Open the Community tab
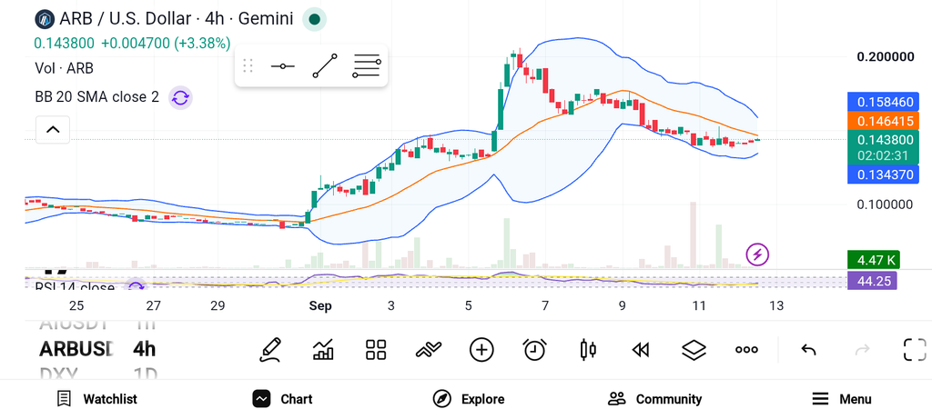 click(654, 399)
